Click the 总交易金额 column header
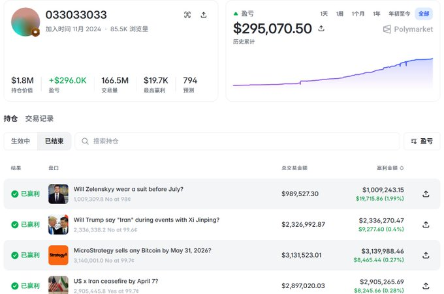The width and height of the screenshot is (444, 294). 294,168
